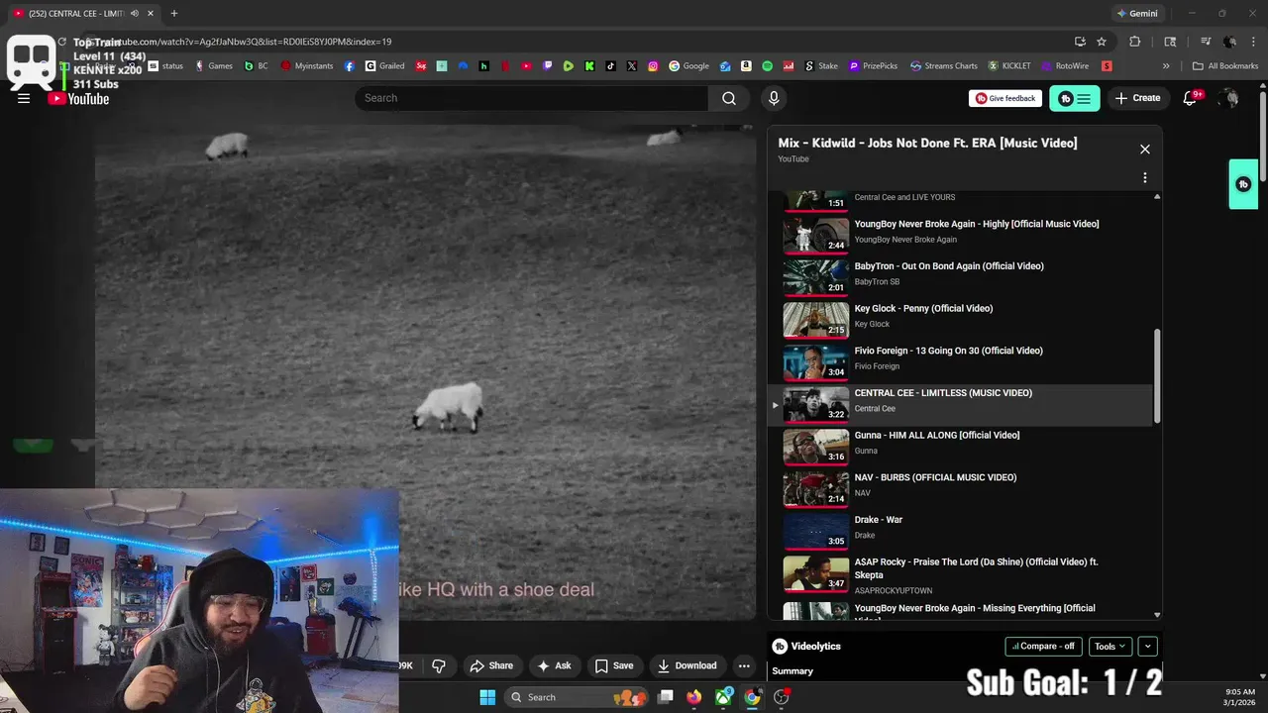Click the Download button

687,665
